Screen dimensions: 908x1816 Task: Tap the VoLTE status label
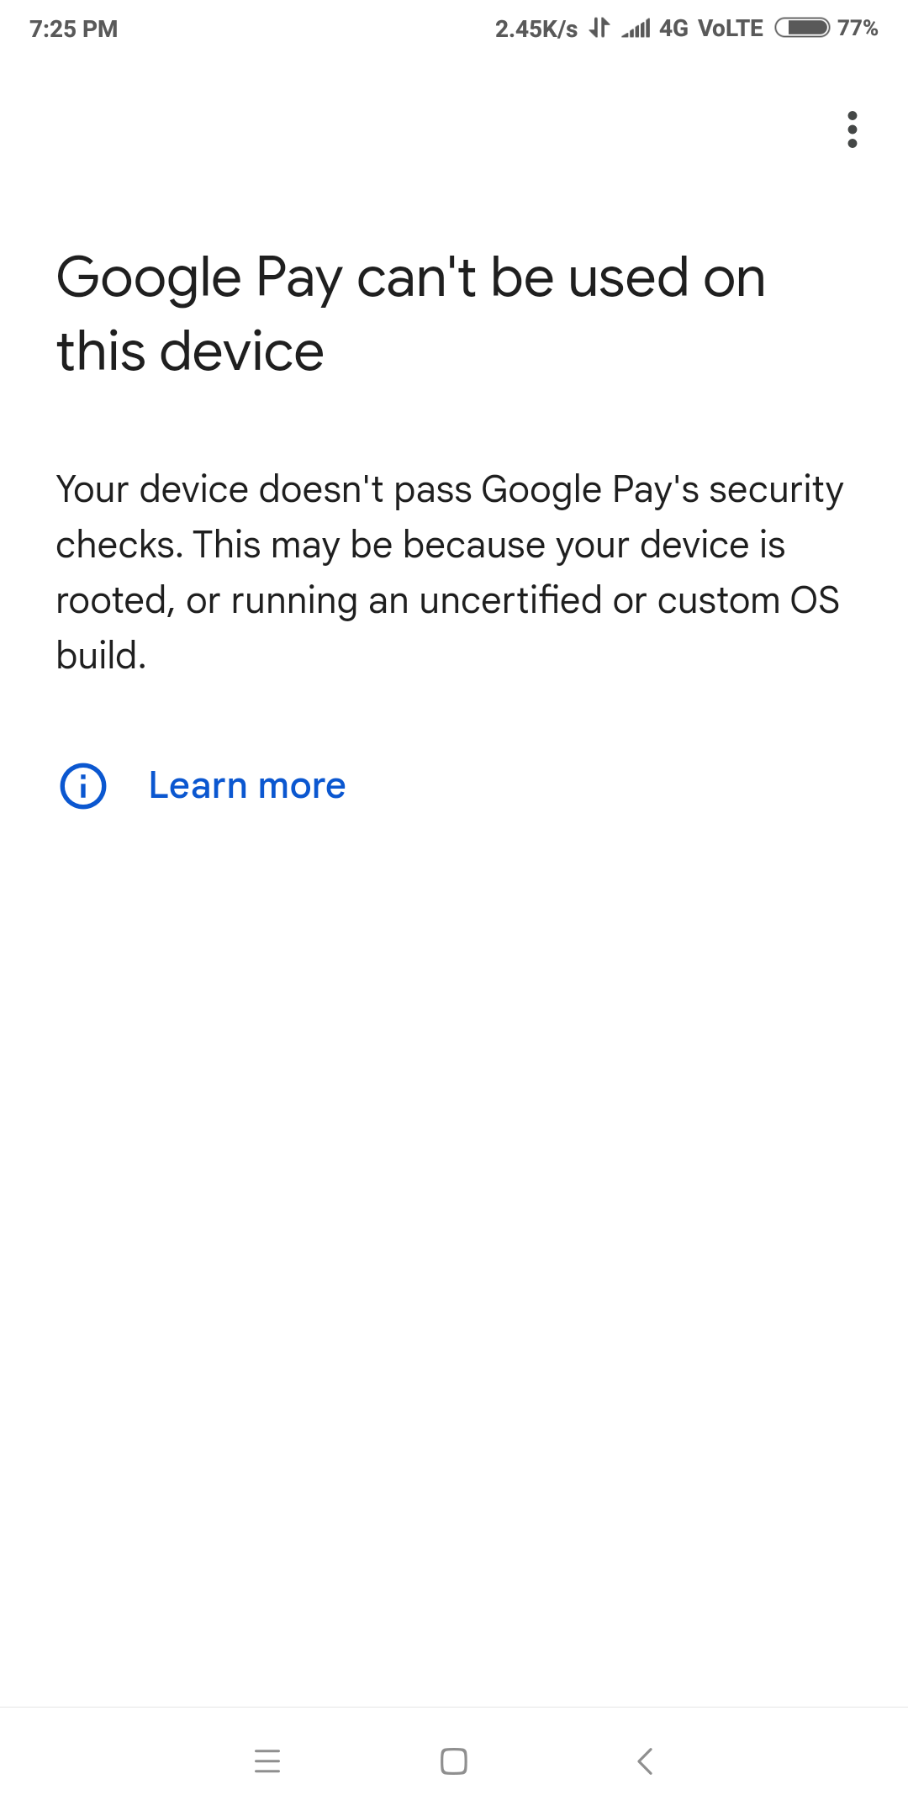point(731,29)
